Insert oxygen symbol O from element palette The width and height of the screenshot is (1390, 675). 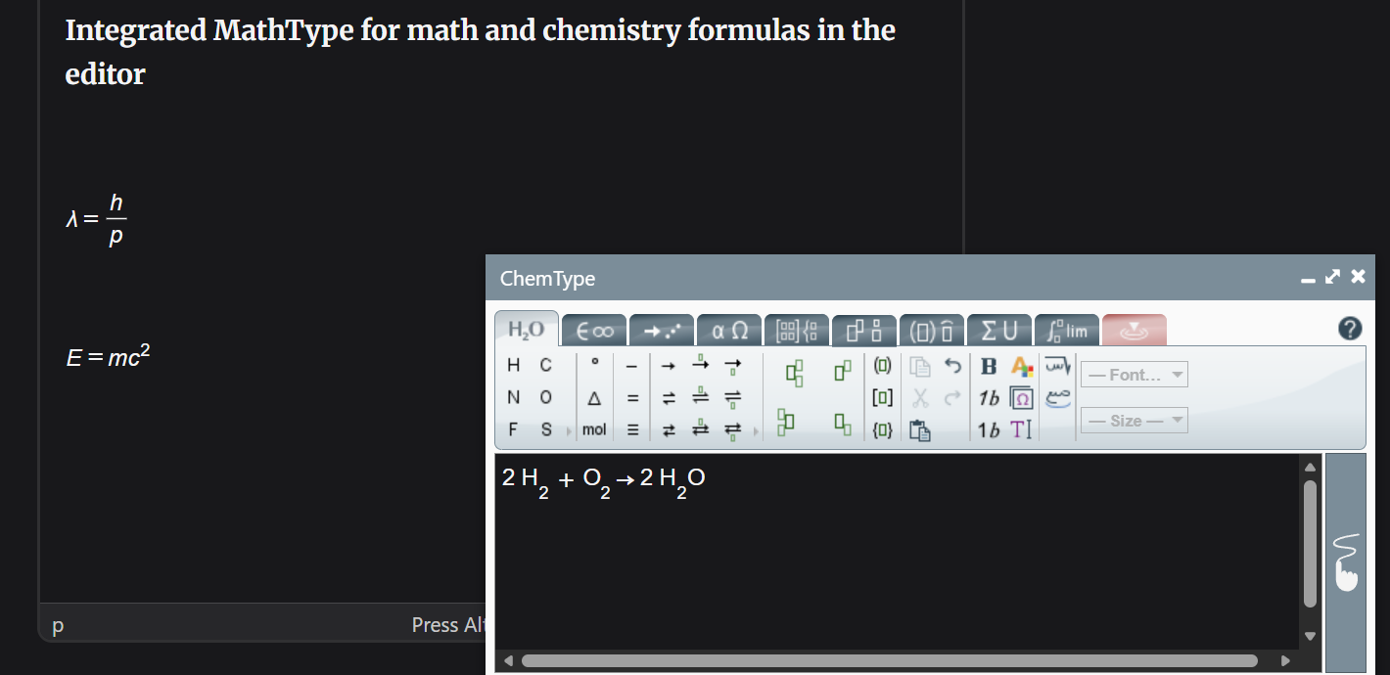coord(545,397)
